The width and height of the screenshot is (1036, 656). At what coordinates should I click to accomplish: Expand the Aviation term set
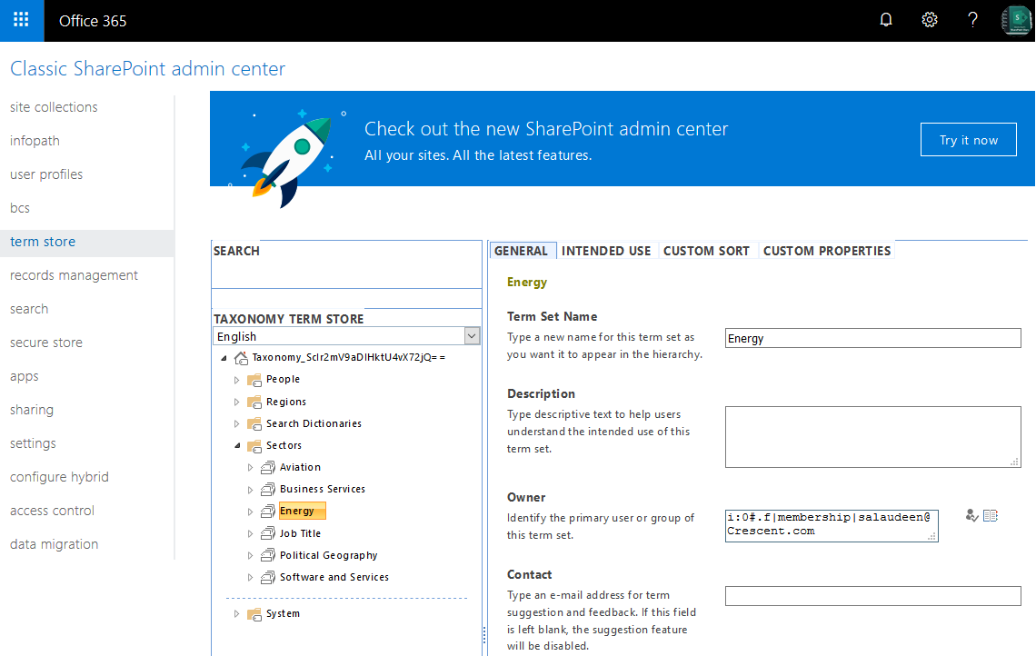250,468
